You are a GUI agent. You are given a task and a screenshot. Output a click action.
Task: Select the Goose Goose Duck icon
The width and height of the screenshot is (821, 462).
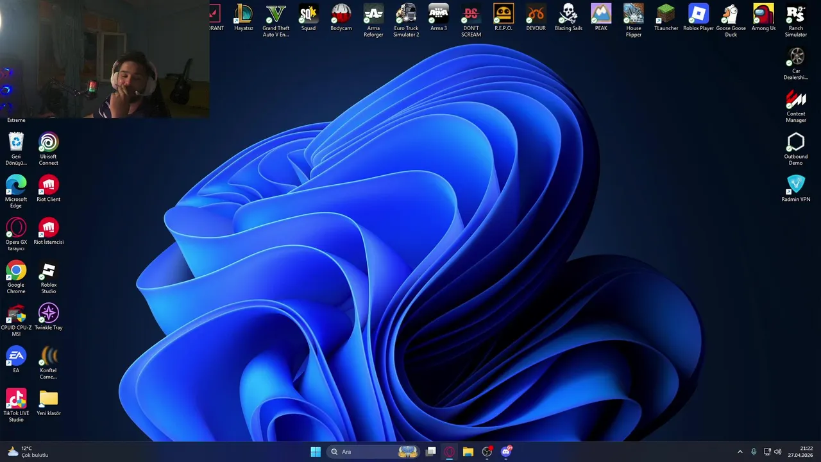tap(731, 21)
